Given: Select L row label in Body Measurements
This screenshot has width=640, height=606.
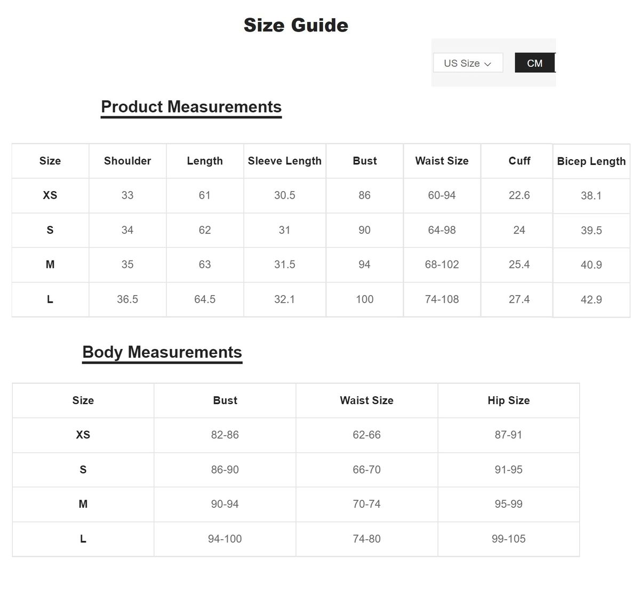Looking at the screenshot, I should pyautogui.click(x=83, y=539).
